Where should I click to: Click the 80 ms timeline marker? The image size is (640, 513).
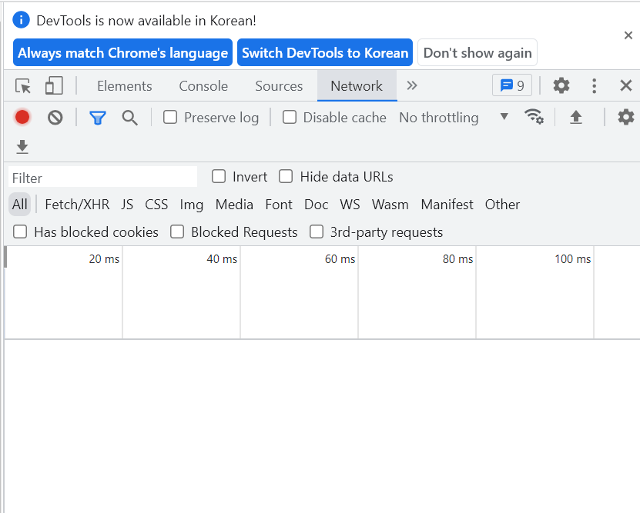tap(457, 258)
